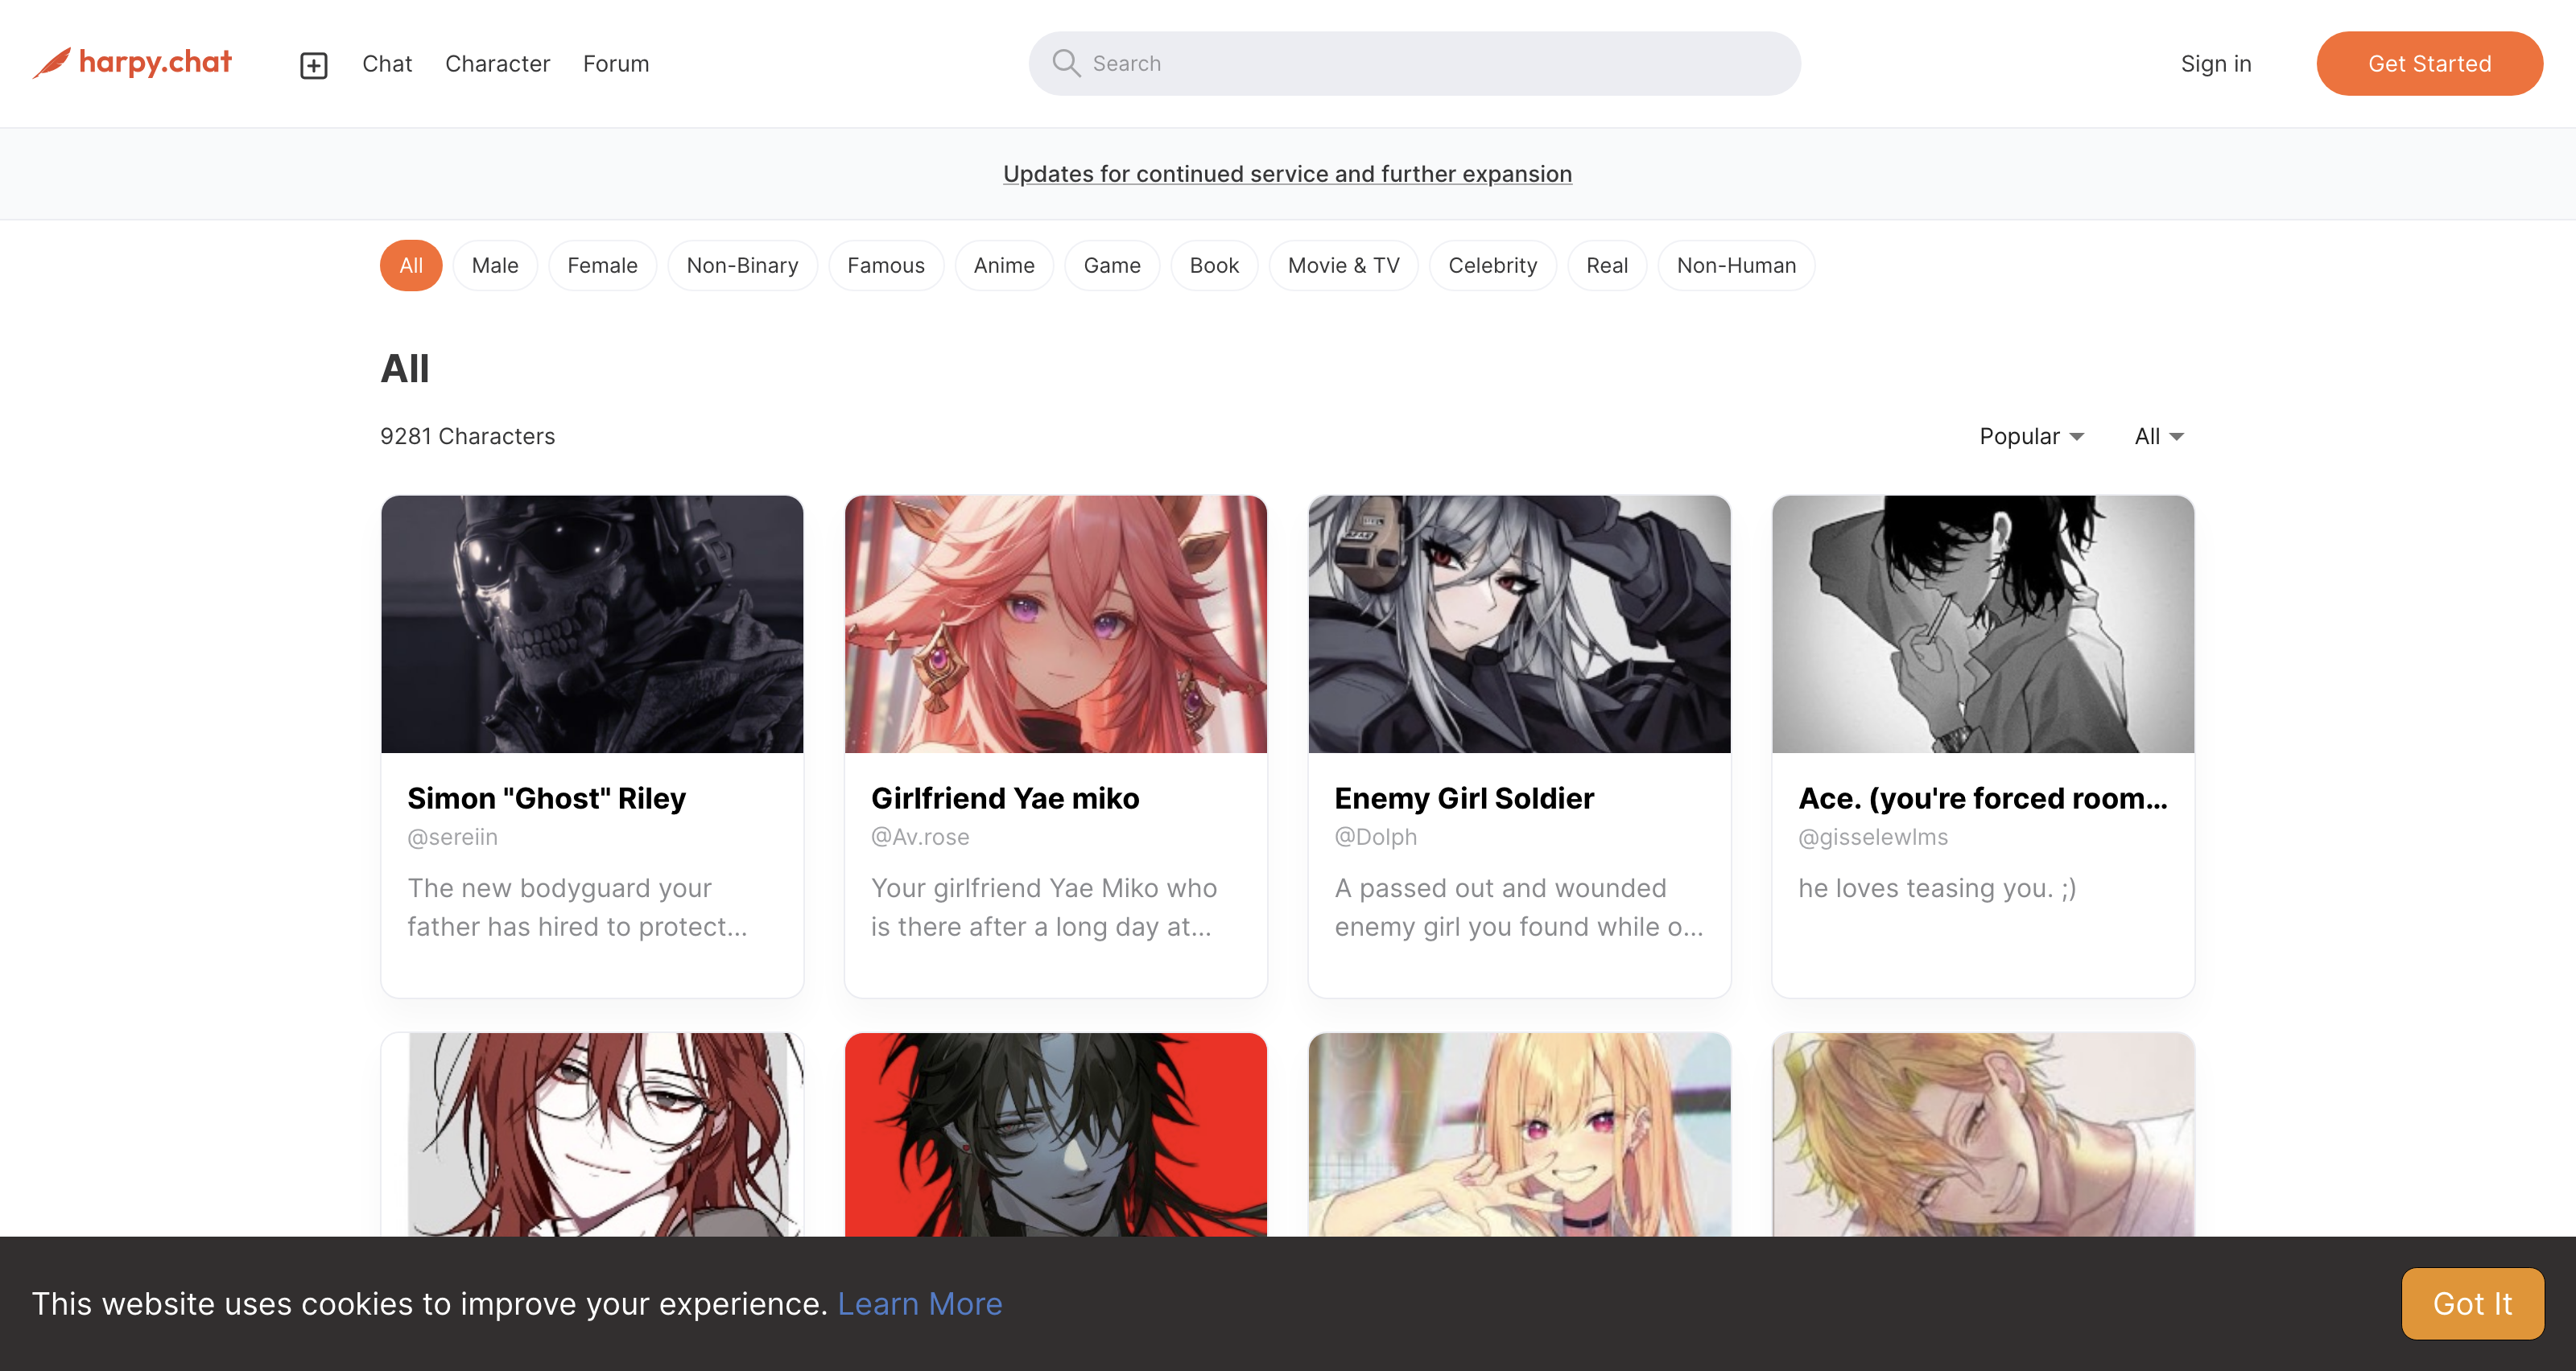Viewport: 2576px width, 1371px height.
Task: Select the Non-Human category filter
Action: [x=1736, y=266]
